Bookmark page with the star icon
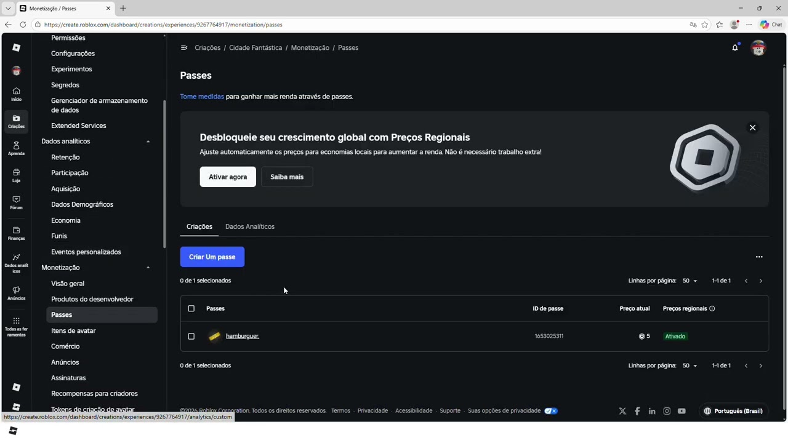The width and height of the screenshot is (788, 443). pos(705,25)
